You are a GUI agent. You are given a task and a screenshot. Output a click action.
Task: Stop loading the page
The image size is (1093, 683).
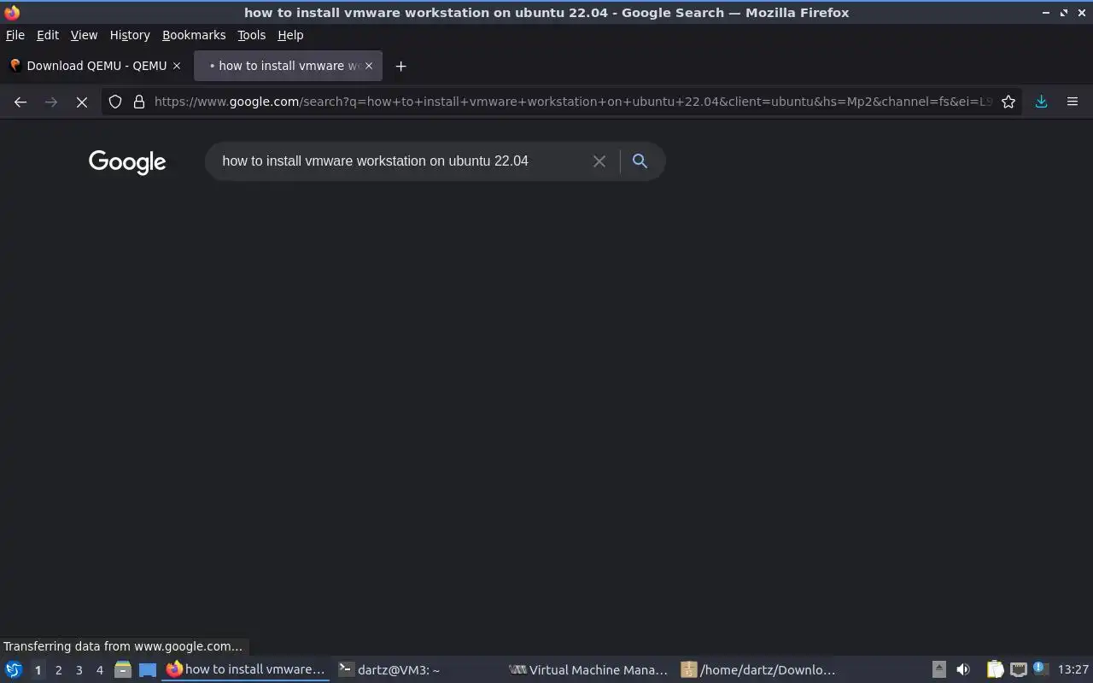(82, 102)
